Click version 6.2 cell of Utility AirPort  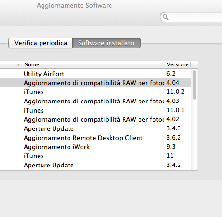(171, 74)
